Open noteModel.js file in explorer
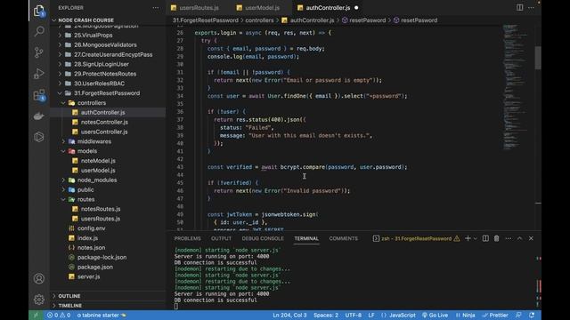Image resolution: width=570 pixels, height=320 pixels. 108,161
